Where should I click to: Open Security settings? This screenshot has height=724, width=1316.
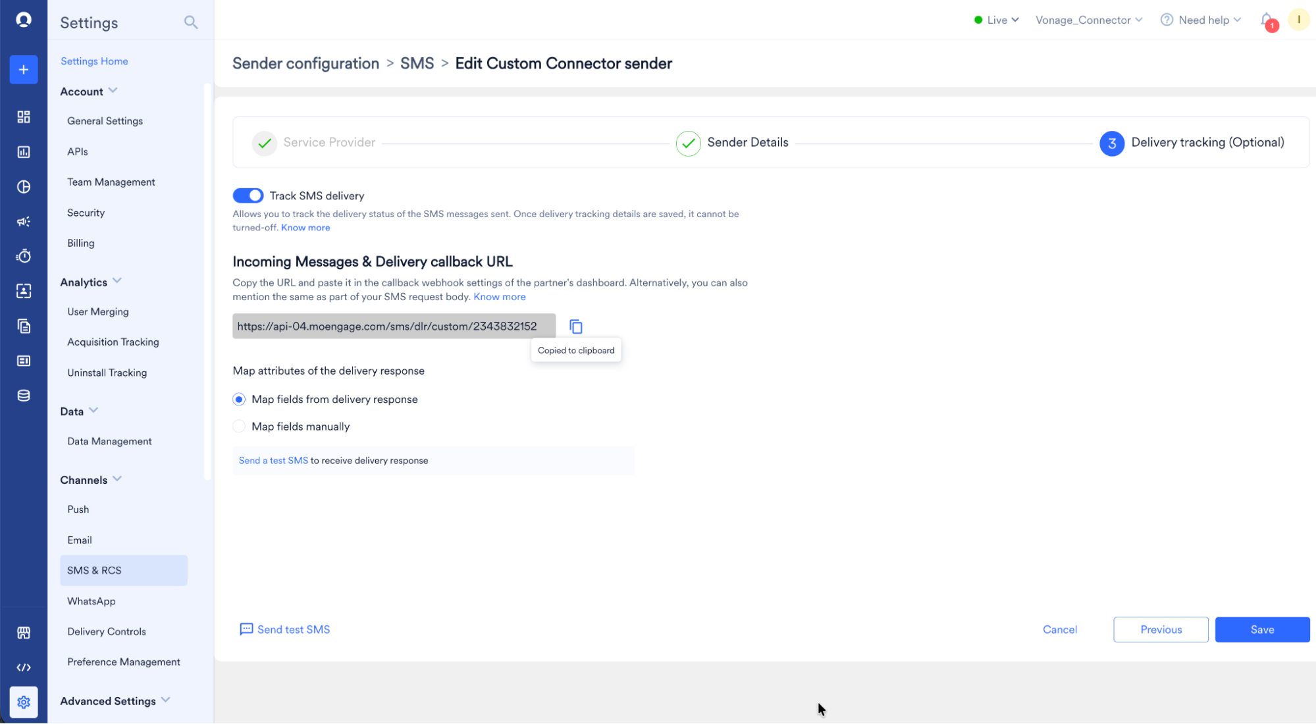(86, 213)
